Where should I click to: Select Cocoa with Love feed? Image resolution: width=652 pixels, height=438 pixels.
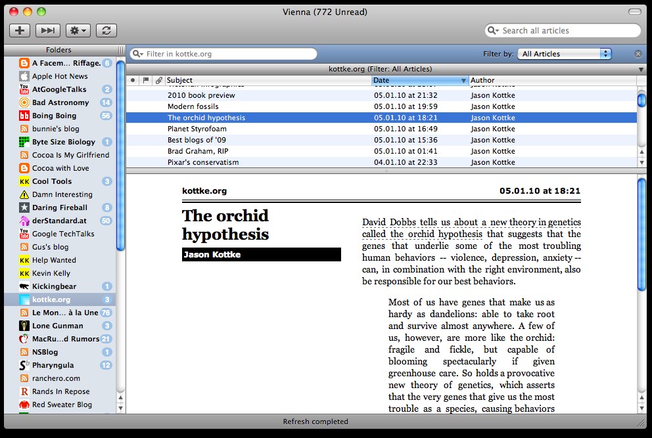point(60,168)
